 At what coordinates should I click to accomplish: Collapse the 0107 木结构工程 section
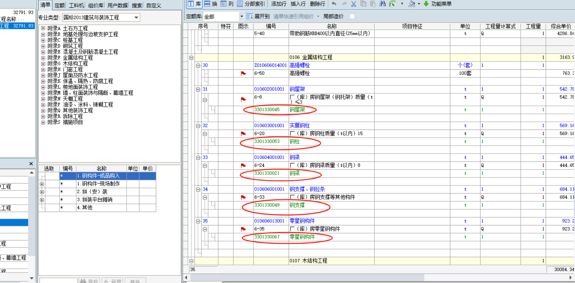pos(191,261)
